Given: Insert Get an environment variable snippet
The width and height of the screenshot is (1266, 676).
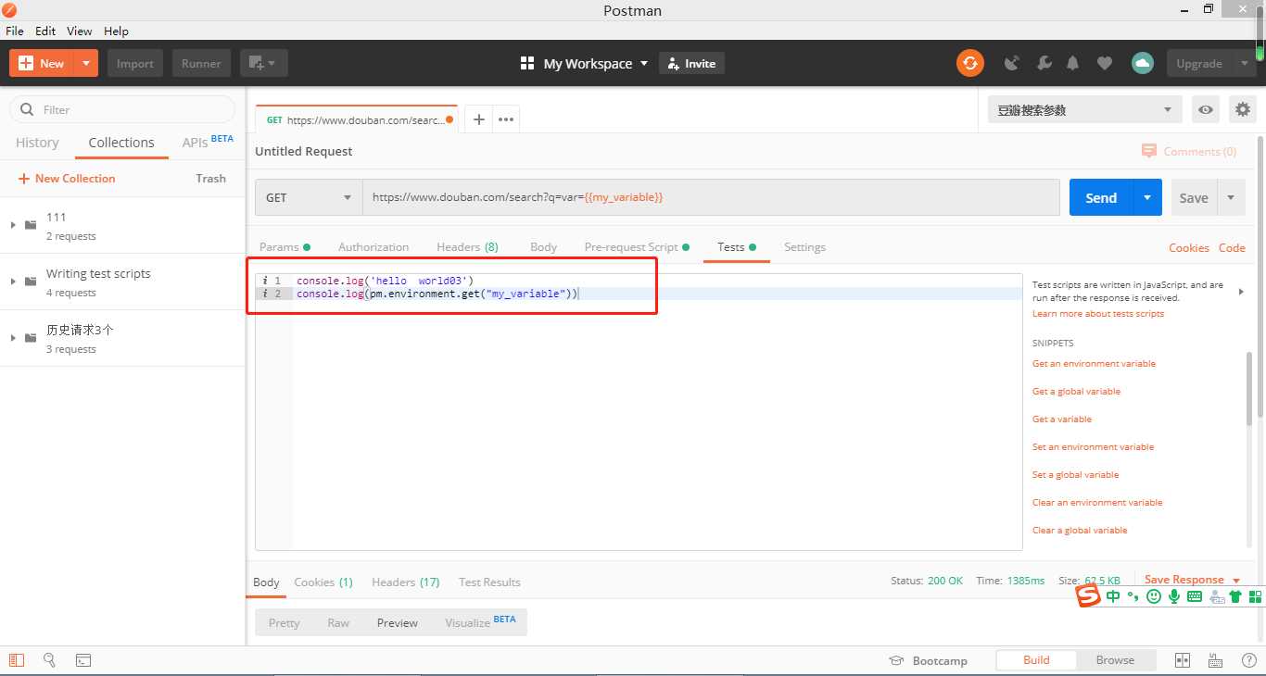Looking at the screenshot, I should (1095, 364).
